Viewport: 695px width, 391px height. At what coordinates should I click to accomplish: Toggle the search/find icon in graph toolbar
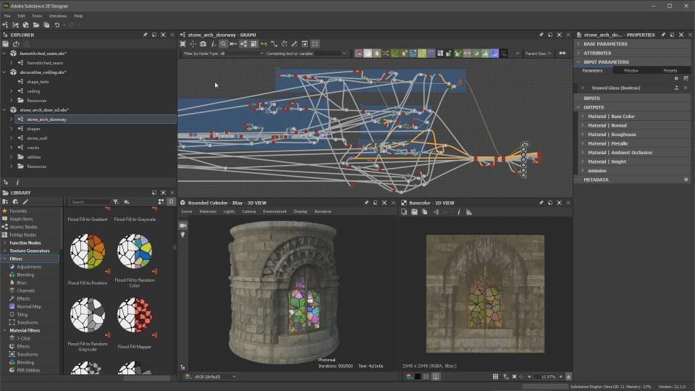click(x=223, y=44)
